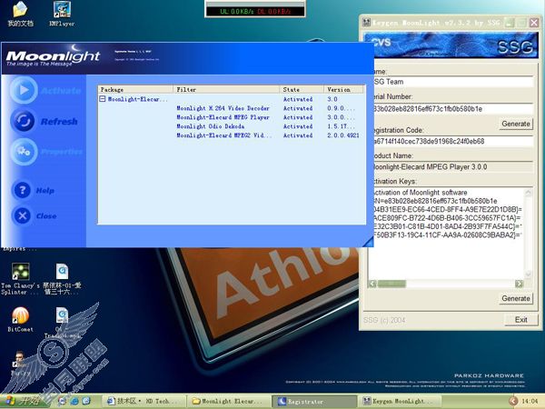Image resolution: width=545 pixels, height=409 pixels.
Task: Collapse the Moonlight-Elecar package tree node
Action: click(x=102, y=99)
